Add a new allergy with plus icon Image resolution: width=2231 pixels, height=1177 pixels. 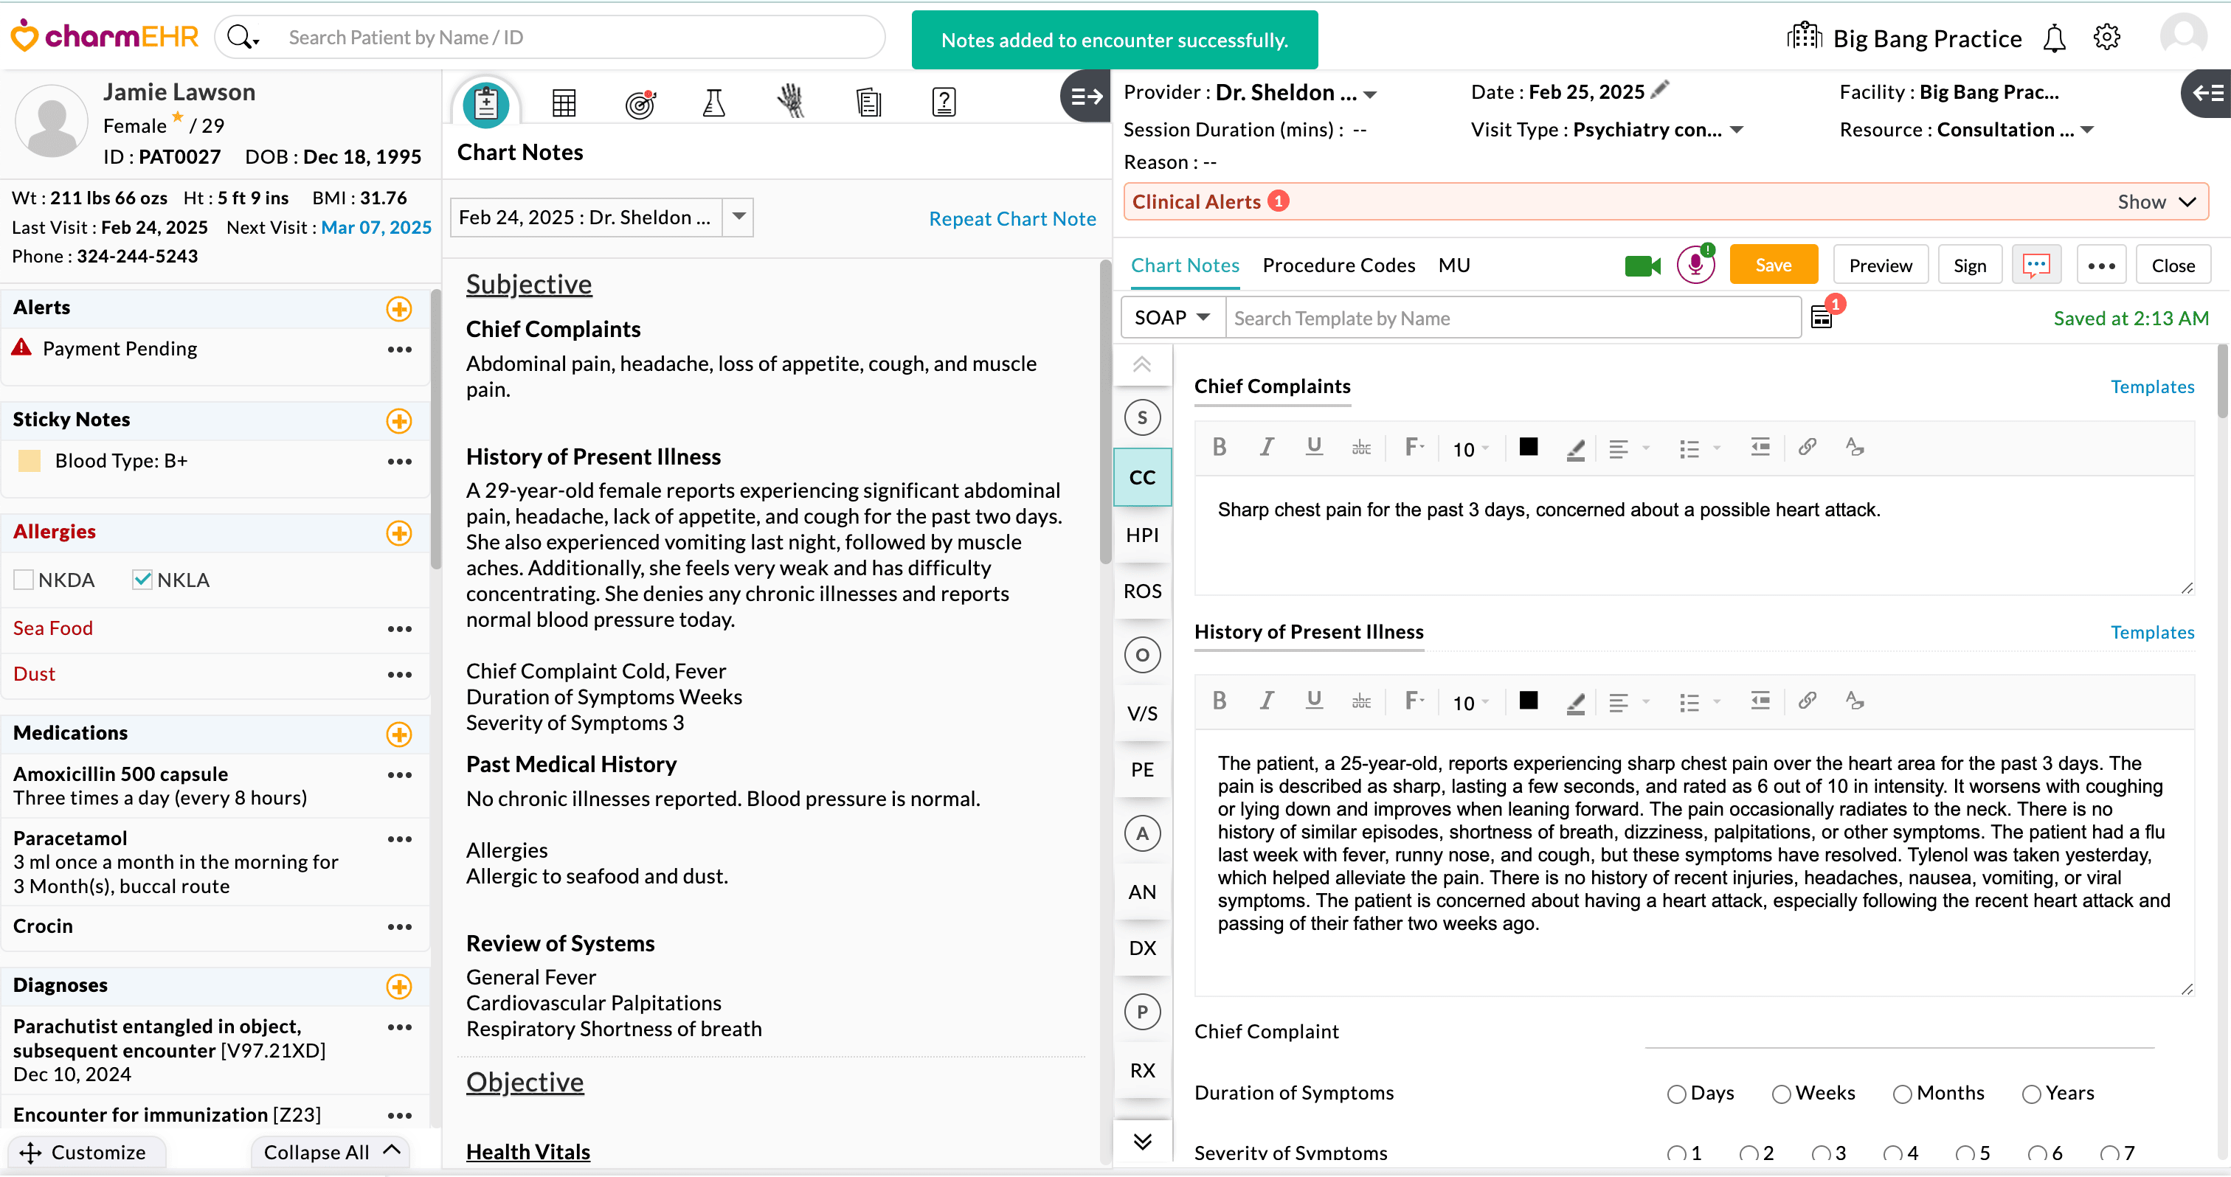pyautogui.click(x=398, y=533)
